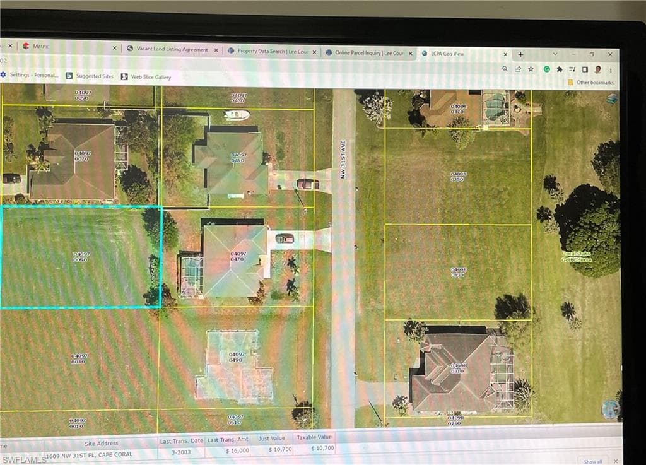This screenshot has height=465, width=646.
Task: Click the NW 31ST AVE street label
Action: tap(343, 160)
